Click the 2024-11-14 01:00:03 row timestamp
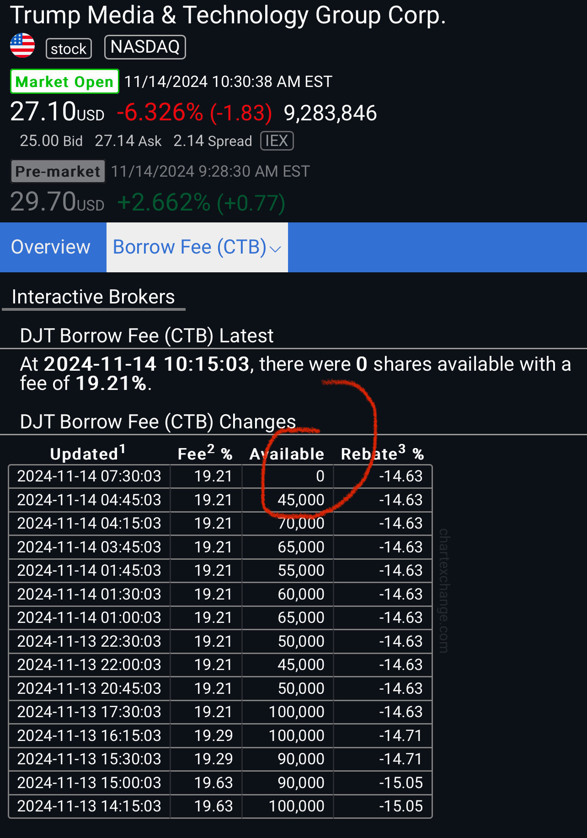Image resolution: width=587 pixels, height=838 pixels. pyautogui.click(x=89, y=617)
